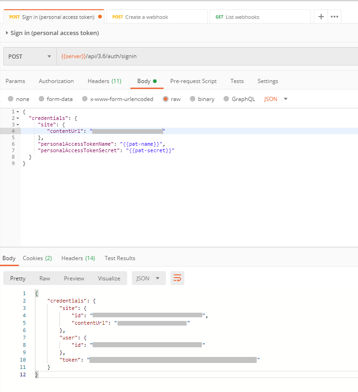This screenshot has height=392, width=358.
Task: Select the binary body option
Action: point(192,99)
